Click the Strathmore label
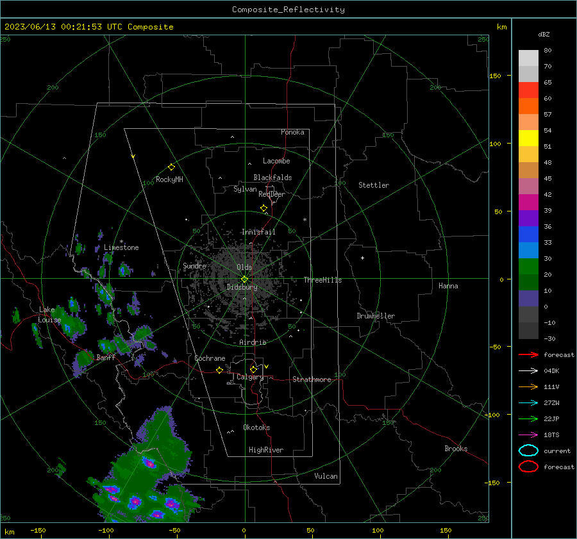 [312, 379]
